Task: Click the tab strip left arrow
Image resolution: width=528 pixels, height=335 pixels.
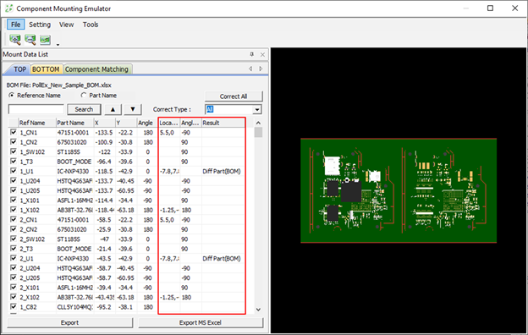Action: coord(250,69)
